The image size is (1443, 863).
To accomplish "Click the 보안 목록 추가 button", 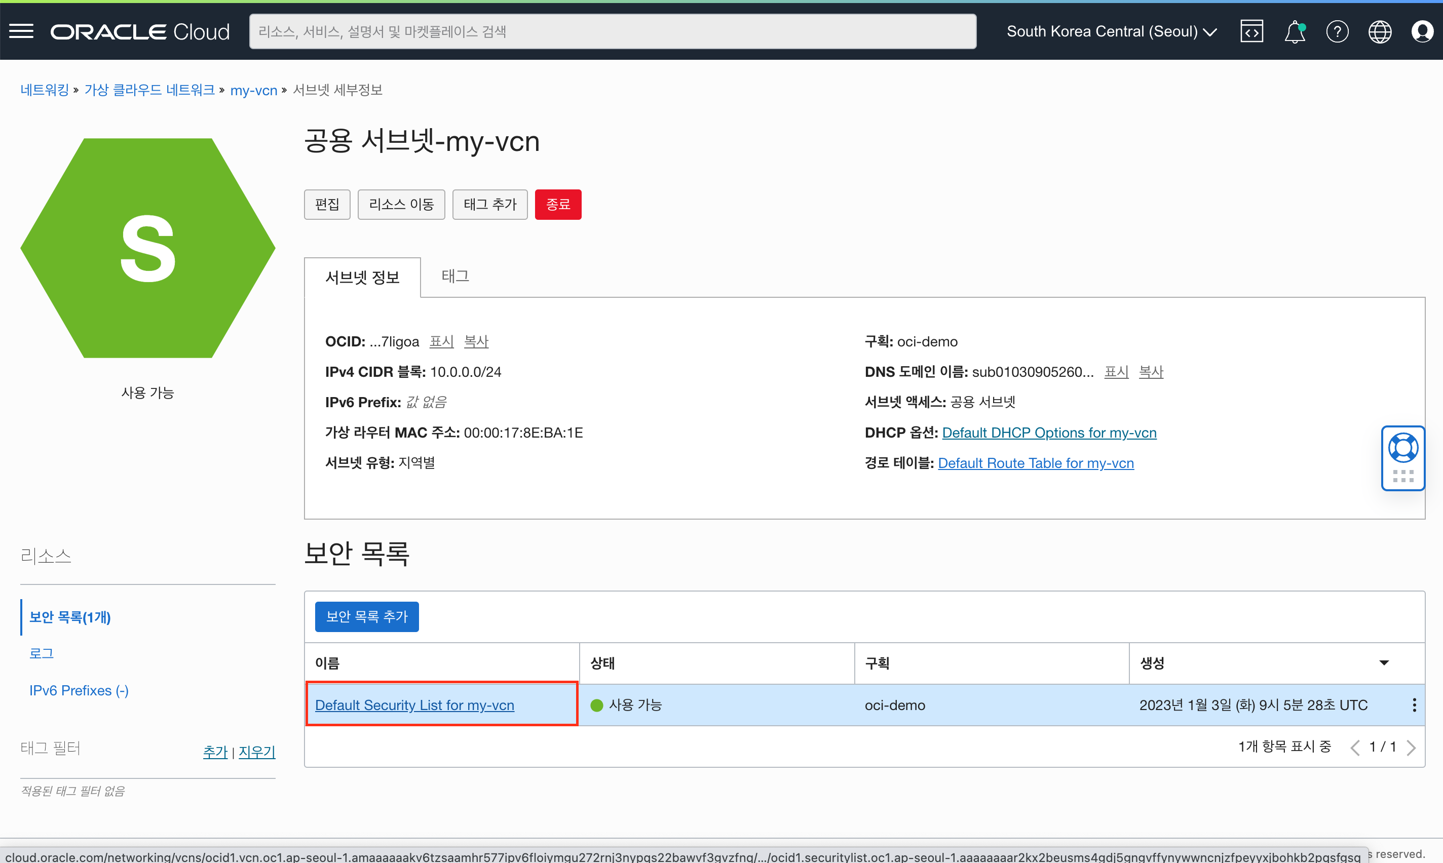I will (367, 616).
